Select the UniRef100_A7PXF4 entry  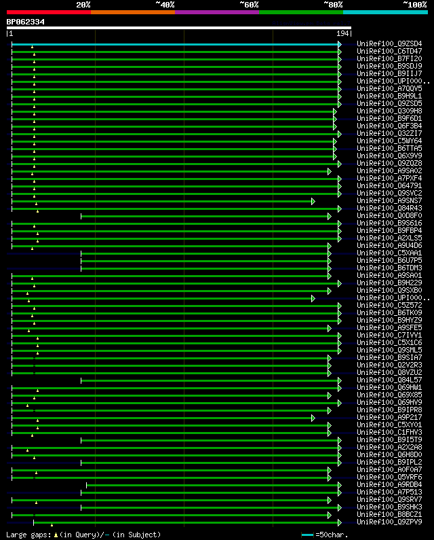click(x=389, y=179)
